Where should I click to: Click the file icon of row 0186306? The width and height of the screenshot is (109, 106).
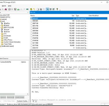[x=31, y=41]
